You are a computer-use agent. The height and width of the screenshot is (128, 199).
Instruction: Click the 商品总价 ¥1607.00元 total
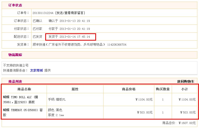tap(180, 123)
